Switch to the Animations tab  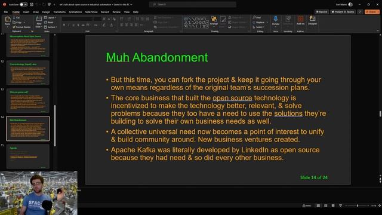(x=75, y=12)
